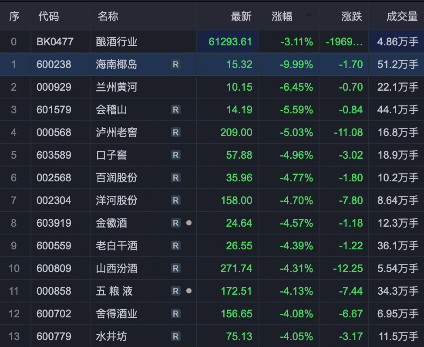Viewport: 424px width, 347px height.
Task: Click the -11.08 change amount cell
Action: point(348,133)
